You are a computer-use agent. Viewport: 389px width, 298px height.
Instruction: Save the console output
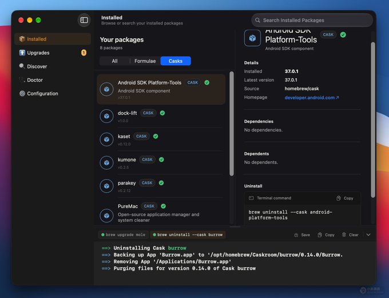[x=302, y=235]
